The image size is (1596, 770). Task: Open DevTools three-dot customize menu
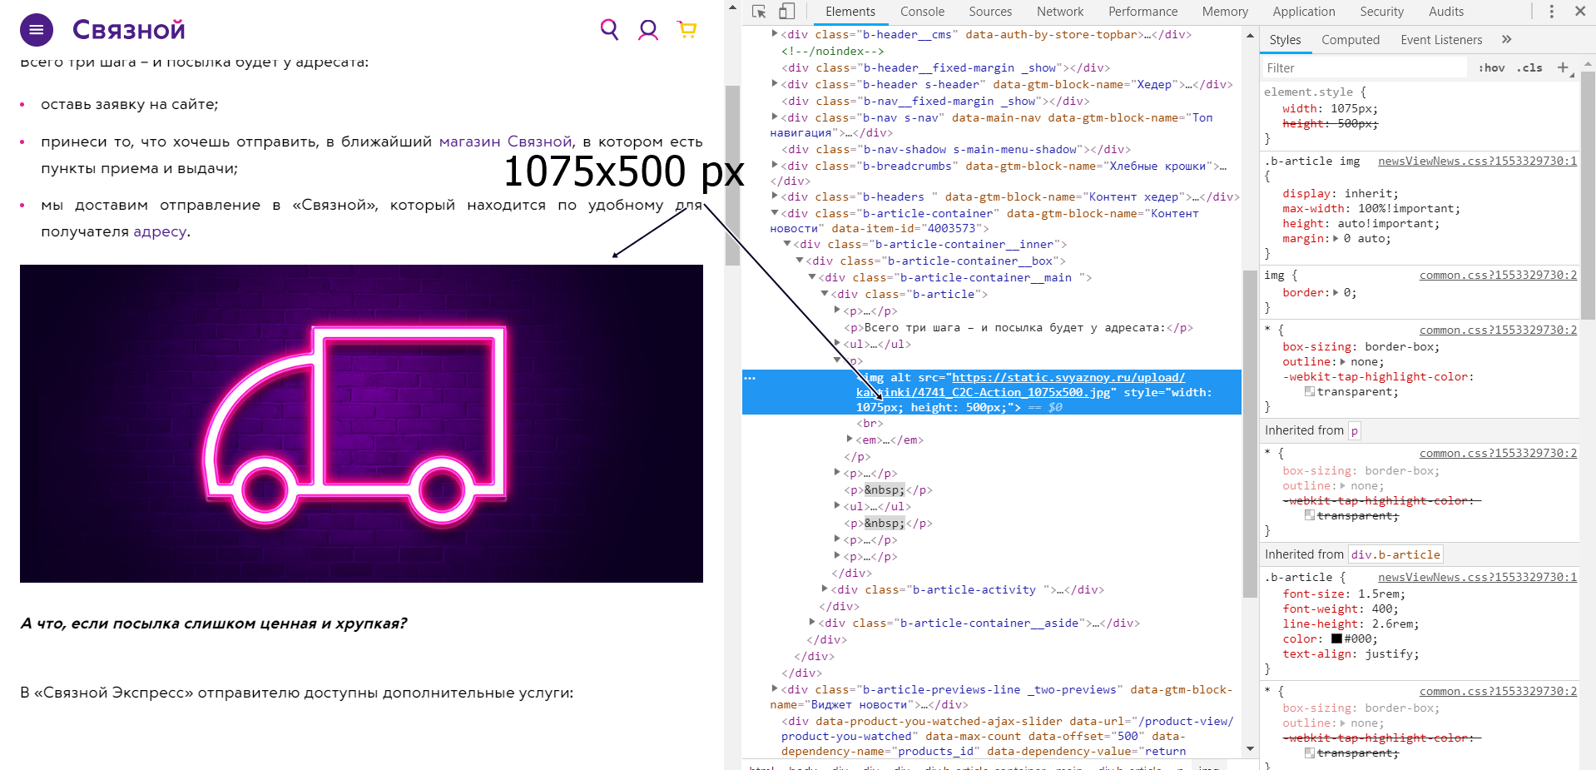tap(1551, 12)
